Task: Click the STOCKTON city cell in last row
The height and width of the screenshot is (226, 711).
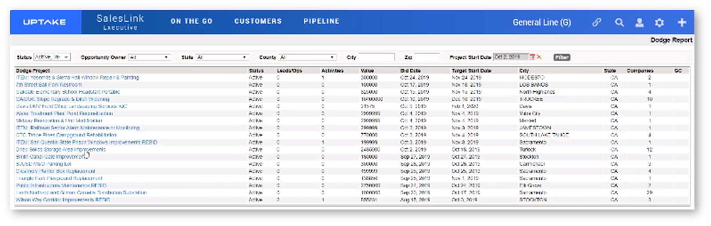Action: (x=533, y=200)
